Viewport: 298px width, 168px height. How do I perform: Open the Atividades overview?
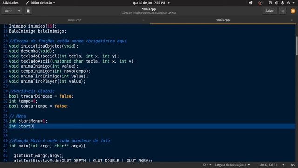[x=10, y=3]
